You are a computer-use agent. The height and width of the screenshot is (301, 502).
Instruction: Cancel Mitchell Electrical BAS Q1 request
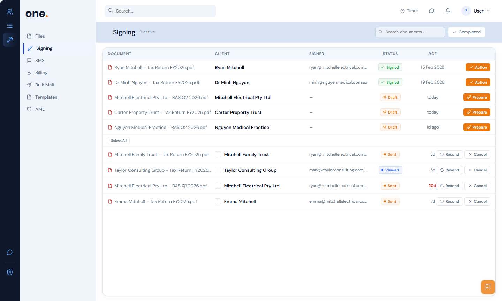point(477,186)
